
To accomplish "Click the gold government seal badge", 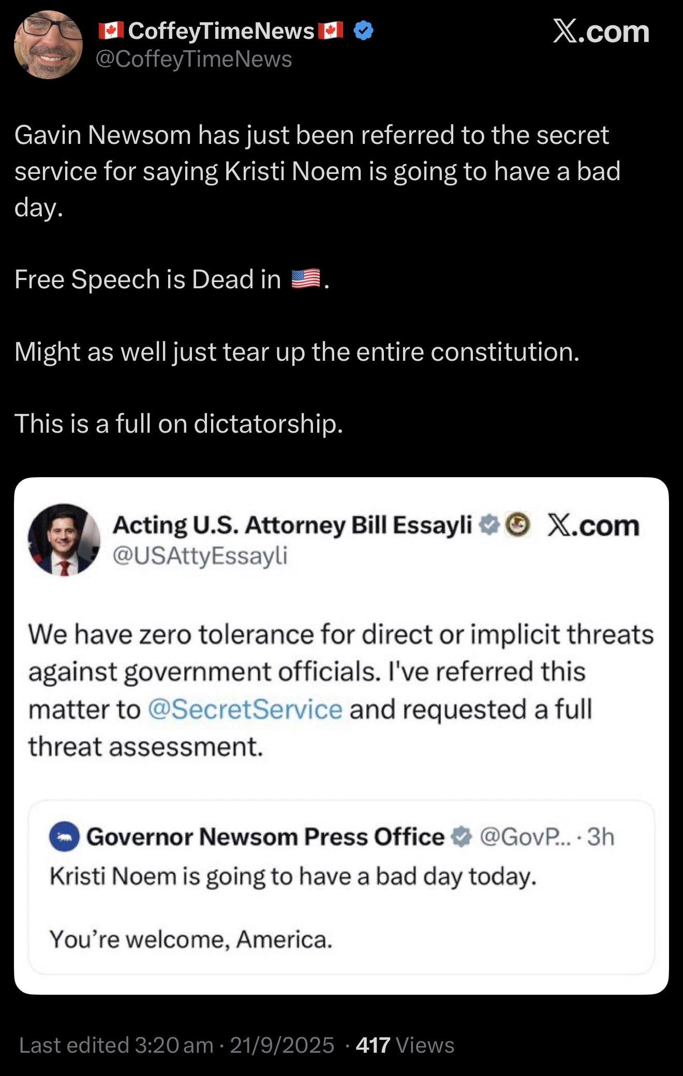I will point(517,525).
